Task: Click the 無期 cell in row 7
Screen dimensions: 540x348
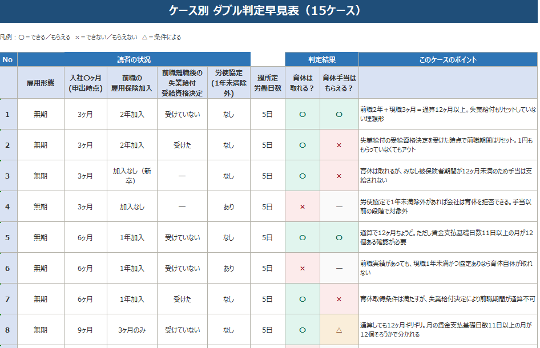Action: pyautogui.click(x=41, y=299)
